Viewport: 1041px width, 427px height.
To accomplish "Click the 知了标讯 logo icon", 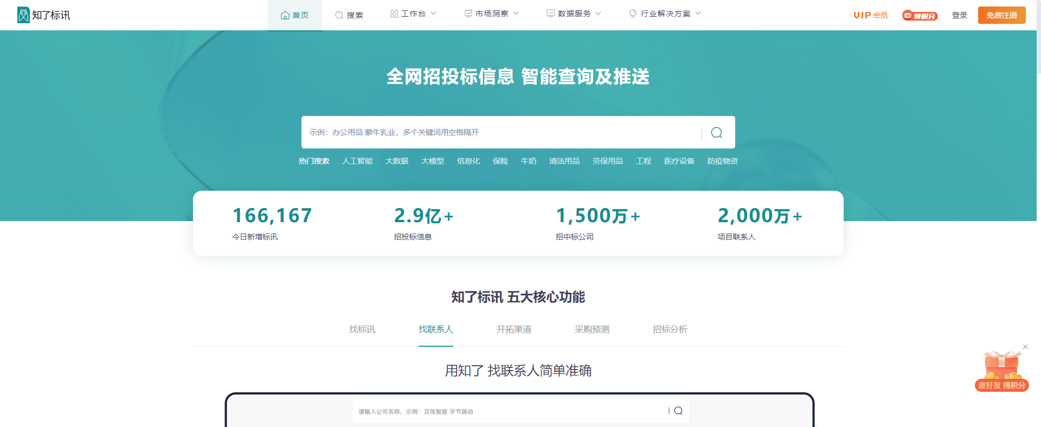I will [x=23, y=15].
